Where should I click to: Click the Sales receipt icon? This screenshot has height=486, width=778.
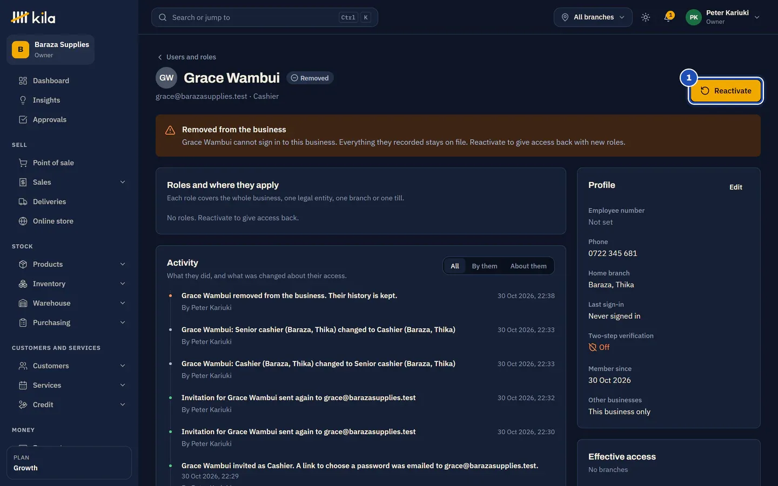point(23,183)
